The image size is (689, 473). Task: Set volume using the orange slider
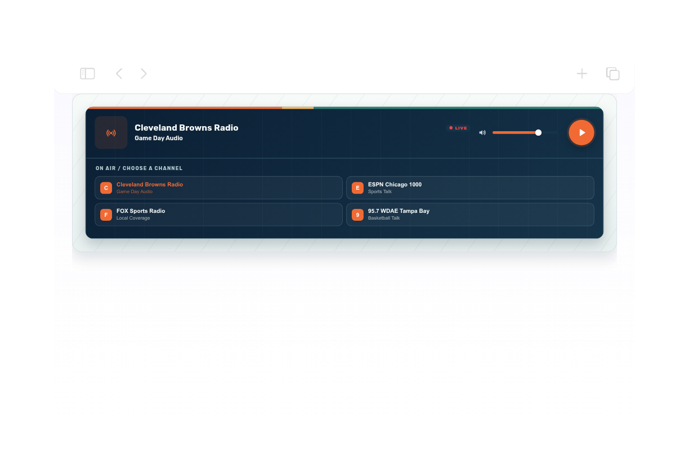click(x=525, y=132)
